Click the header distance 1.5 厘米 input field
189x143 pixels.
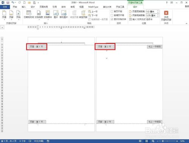click(x=152, y=12)
